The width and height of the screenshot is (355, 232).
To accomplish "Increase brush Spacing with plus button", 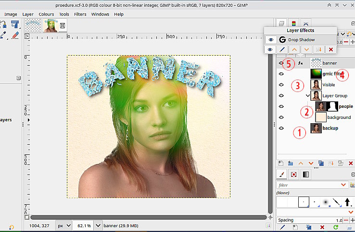I will (352, 220).
